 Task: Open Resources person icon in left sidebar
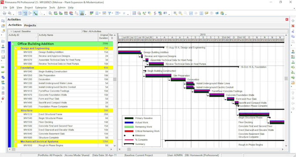[3, 46]
